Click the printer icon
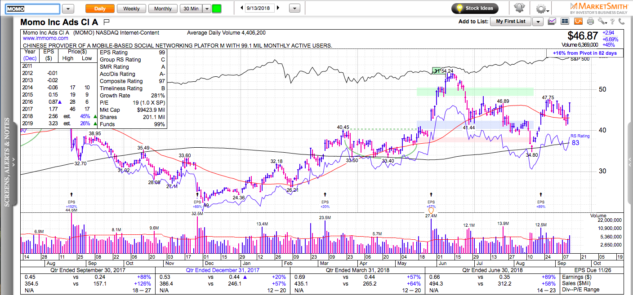633x295 pixels. pyautogui.click(x=590, y=21)
